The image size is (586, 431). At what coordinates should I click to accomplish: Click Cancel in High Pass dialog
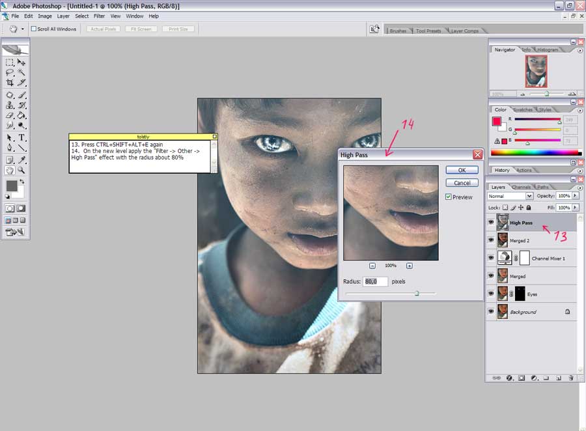pos(462,183)
